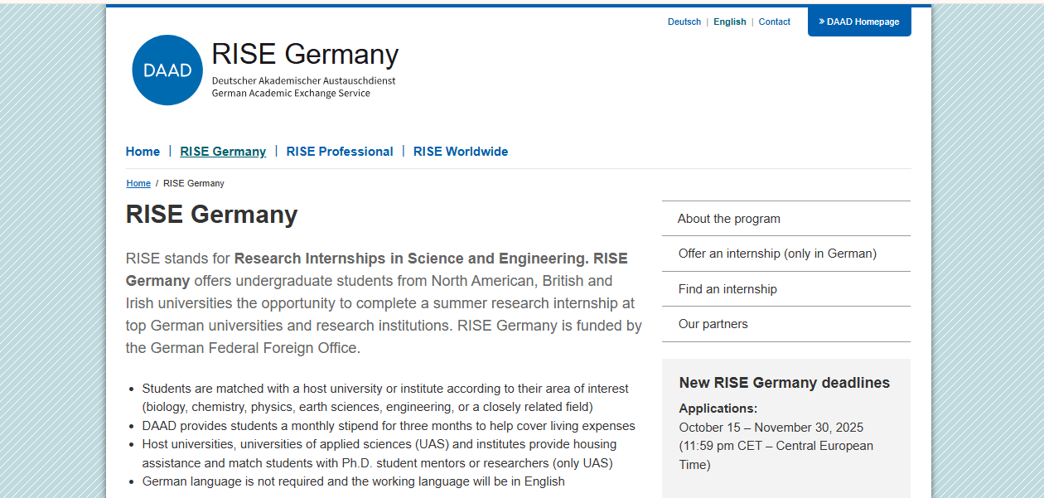Click Home in the breadcrumb trail
The width and height of the screenshot is (1044, 498).
138,183
